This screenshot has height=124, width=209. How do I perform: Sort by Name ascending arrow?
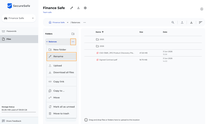[103, 32]
